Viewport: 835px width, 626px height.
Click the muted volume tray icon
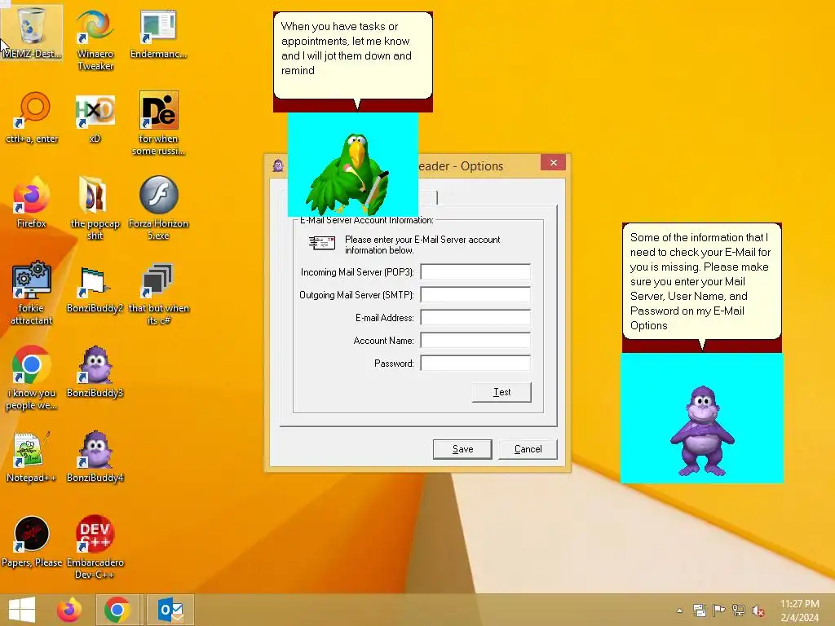point(758,611)
